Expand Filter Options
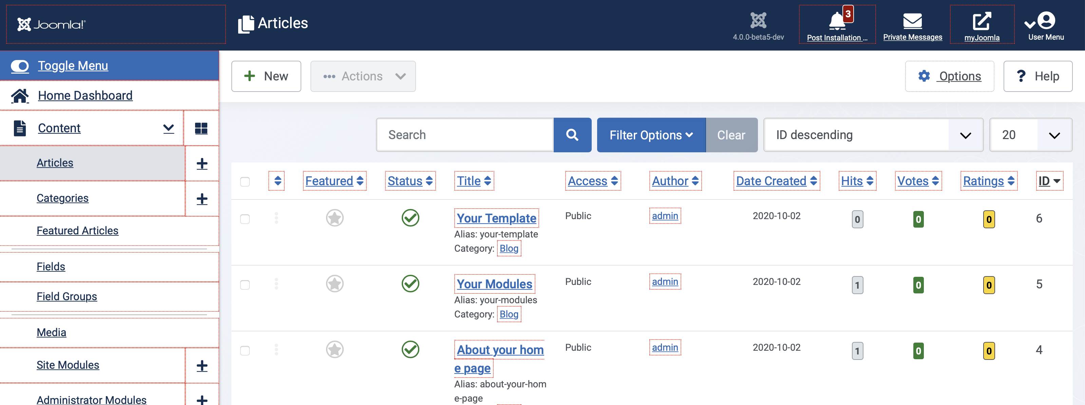This screenshot has width=1085, height=405. [651, 135]
